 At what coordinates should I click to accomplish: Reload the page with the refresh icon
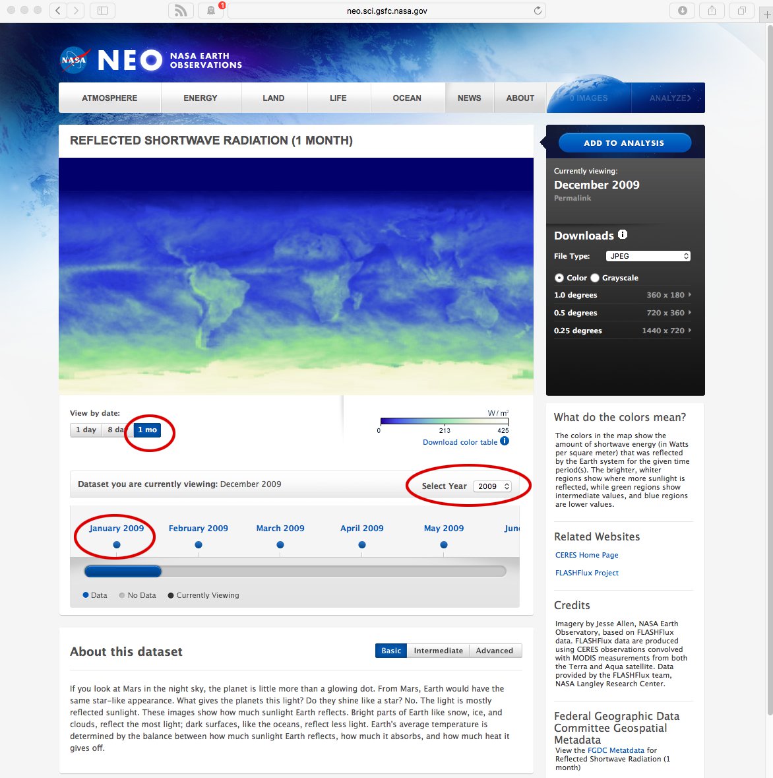click(538, 11)
